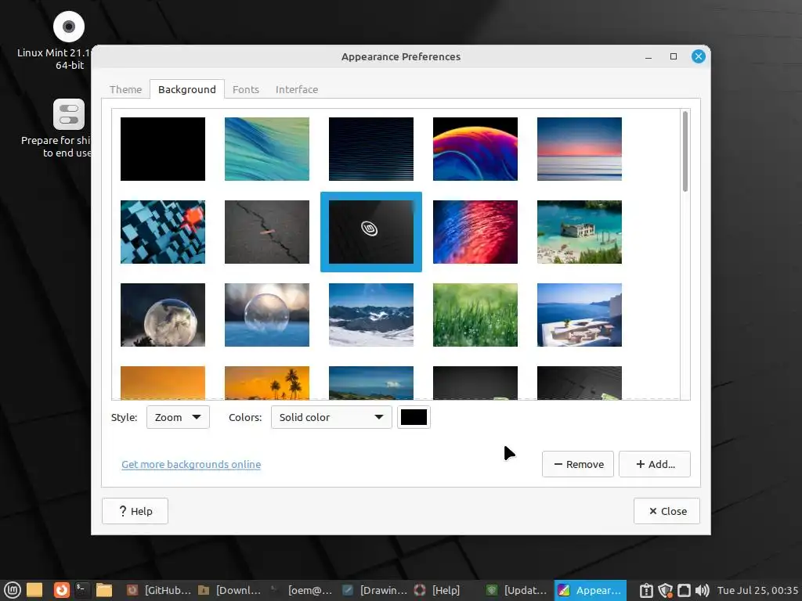Select the Background tab
802x601 pixels.
(x=186, y=89)
